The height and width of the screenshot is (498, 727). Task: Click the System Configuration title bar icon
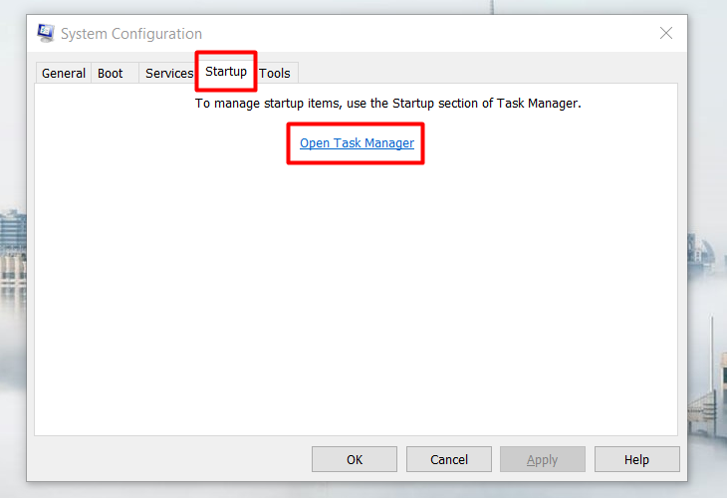(x=46, y=34)
